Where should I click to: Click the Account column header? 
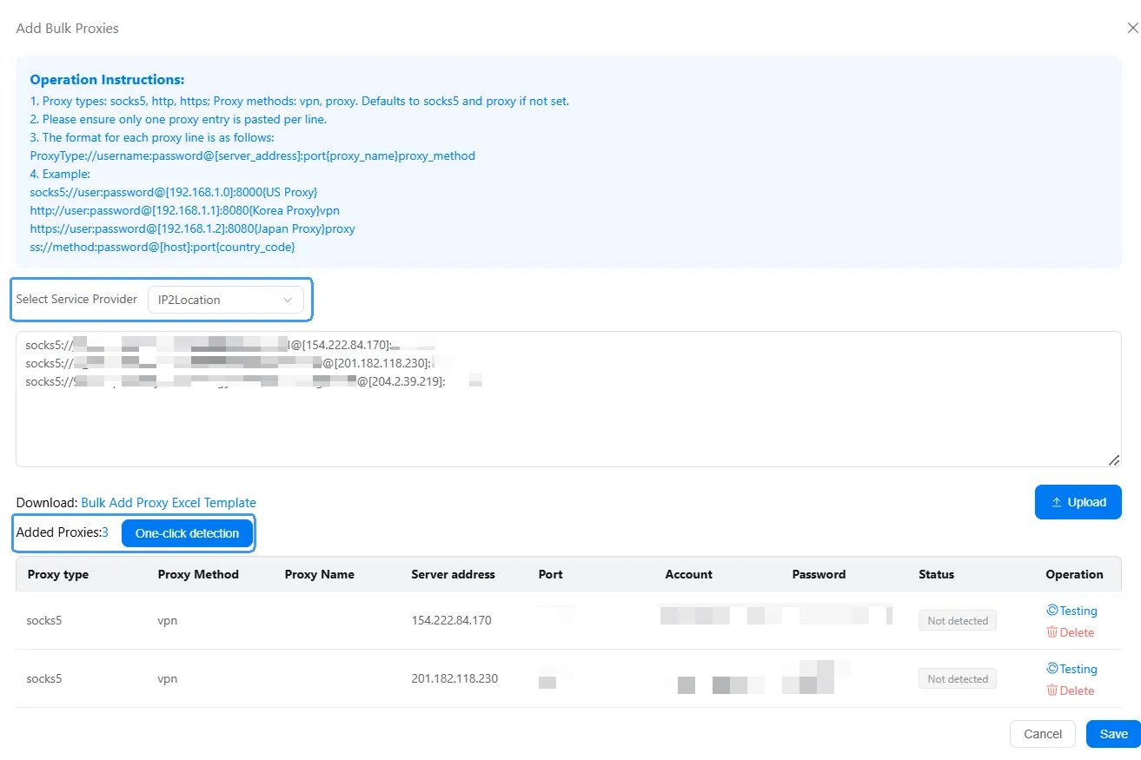tap(689, 574)
